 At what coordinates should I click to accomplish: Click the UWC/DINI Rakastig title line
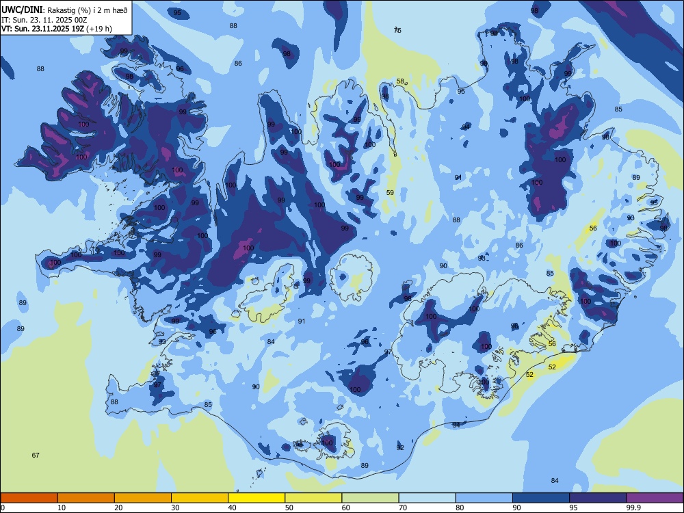point(64,10)
